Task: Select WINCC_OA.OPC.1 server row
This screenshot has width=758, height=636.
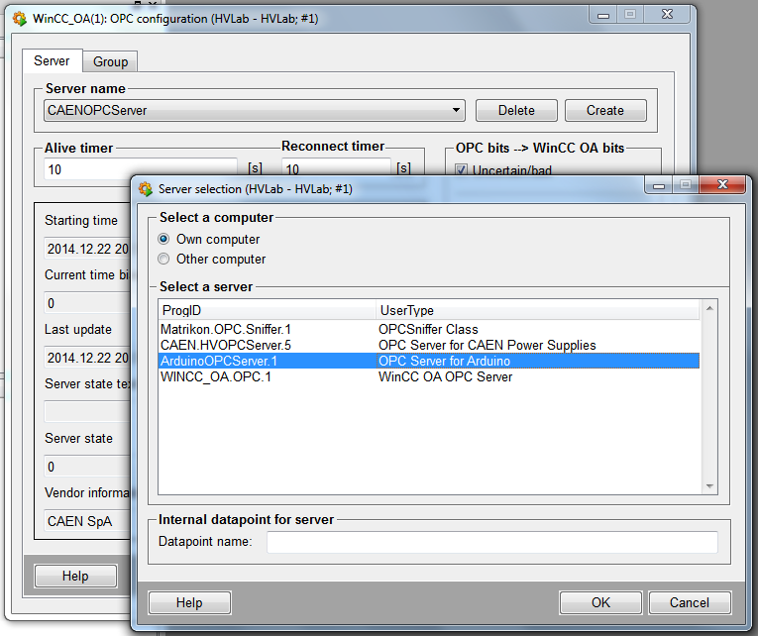Action: pyautogui.click(x=429, y=377)
